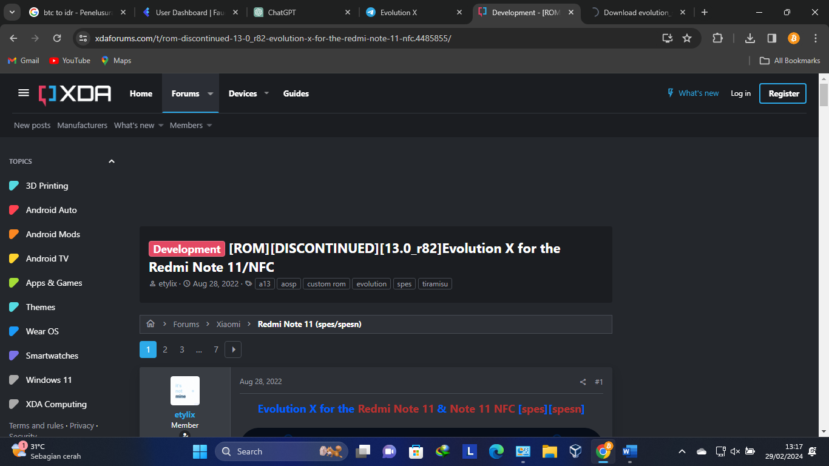Viewport: 829px width, 466px height.
Task: Open etylix profile name in post
Action: (185, 414)
